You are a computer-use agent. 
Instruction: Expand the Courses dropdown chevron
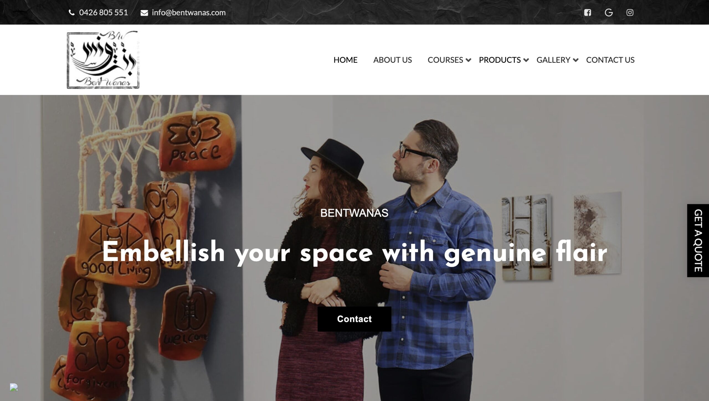[x=468, y=60]
